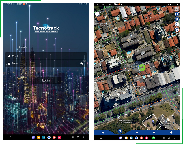Open the map layers selector button
Image resolution: width=183 pixels, height=144 pixels.
click(177, 14)
